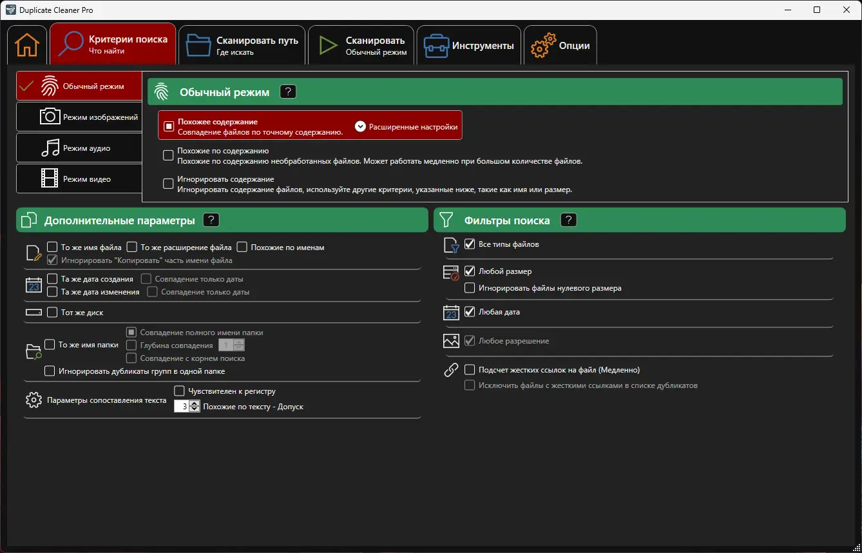The image size is (862, 553).
Task: Click the size filter icon beside Любой размер
Action: click(452, 273)
